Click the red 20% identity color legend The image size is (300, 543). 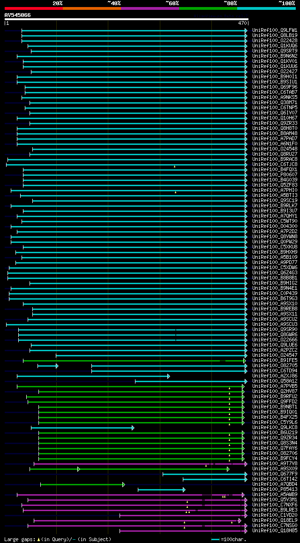(x=34, y=8)
